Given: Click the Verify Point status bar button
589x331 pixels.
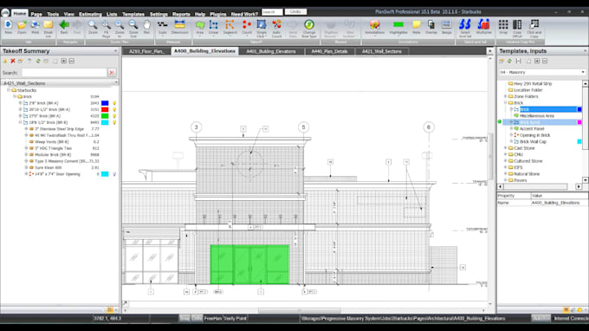Looking at the screenshot, I should click(236, 318).
